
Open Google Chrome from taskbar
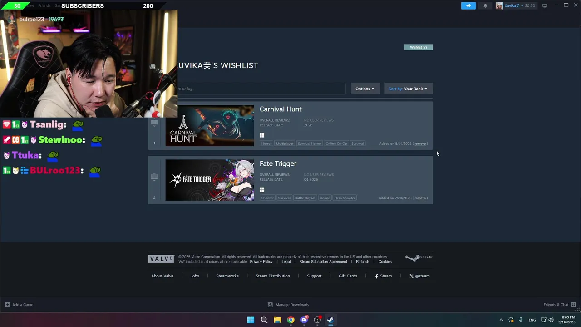[290, 320]
